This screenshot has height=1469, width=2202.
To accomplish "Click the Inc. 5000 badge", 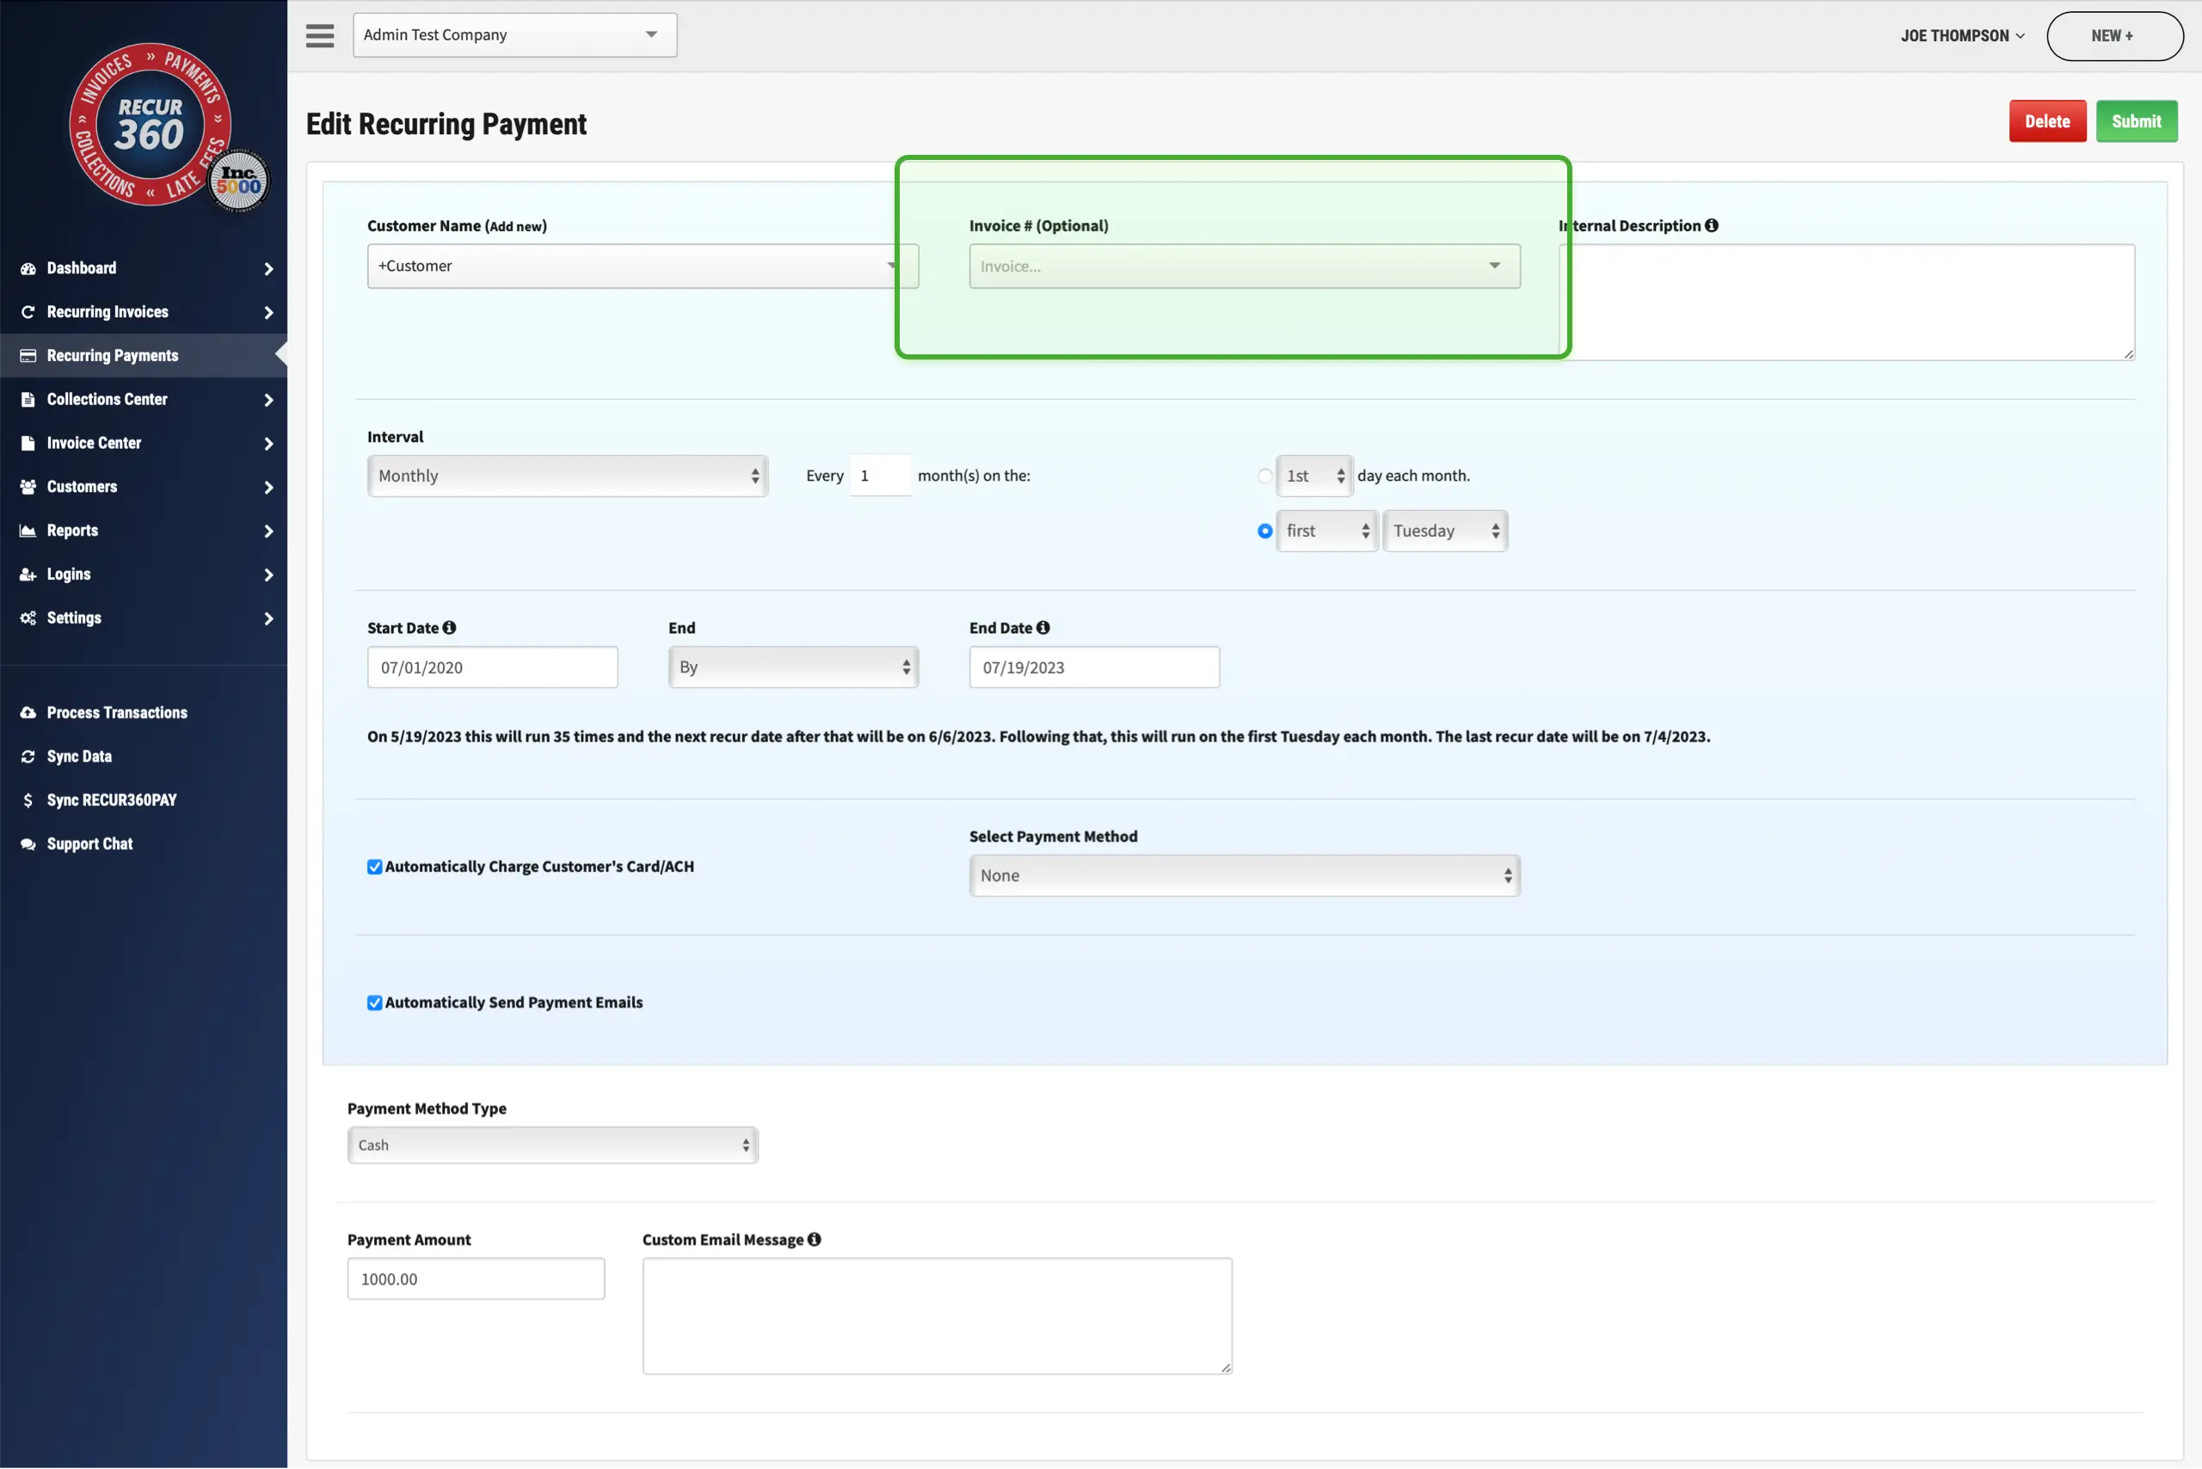I will (x=238, y=181).
